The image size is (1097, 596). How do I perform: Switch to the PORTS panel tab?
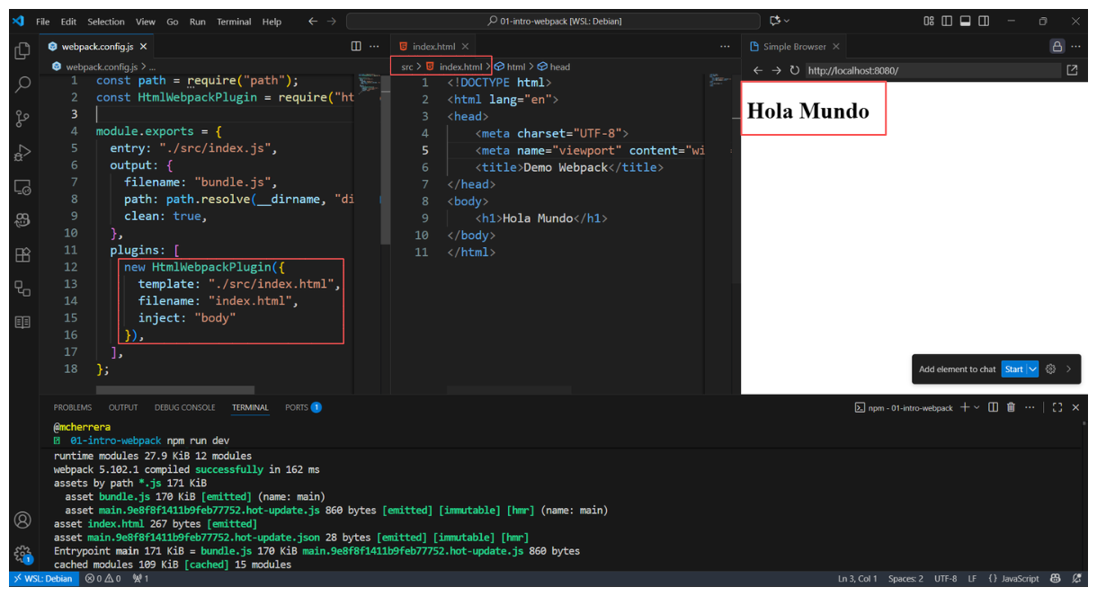coord(297,407)
